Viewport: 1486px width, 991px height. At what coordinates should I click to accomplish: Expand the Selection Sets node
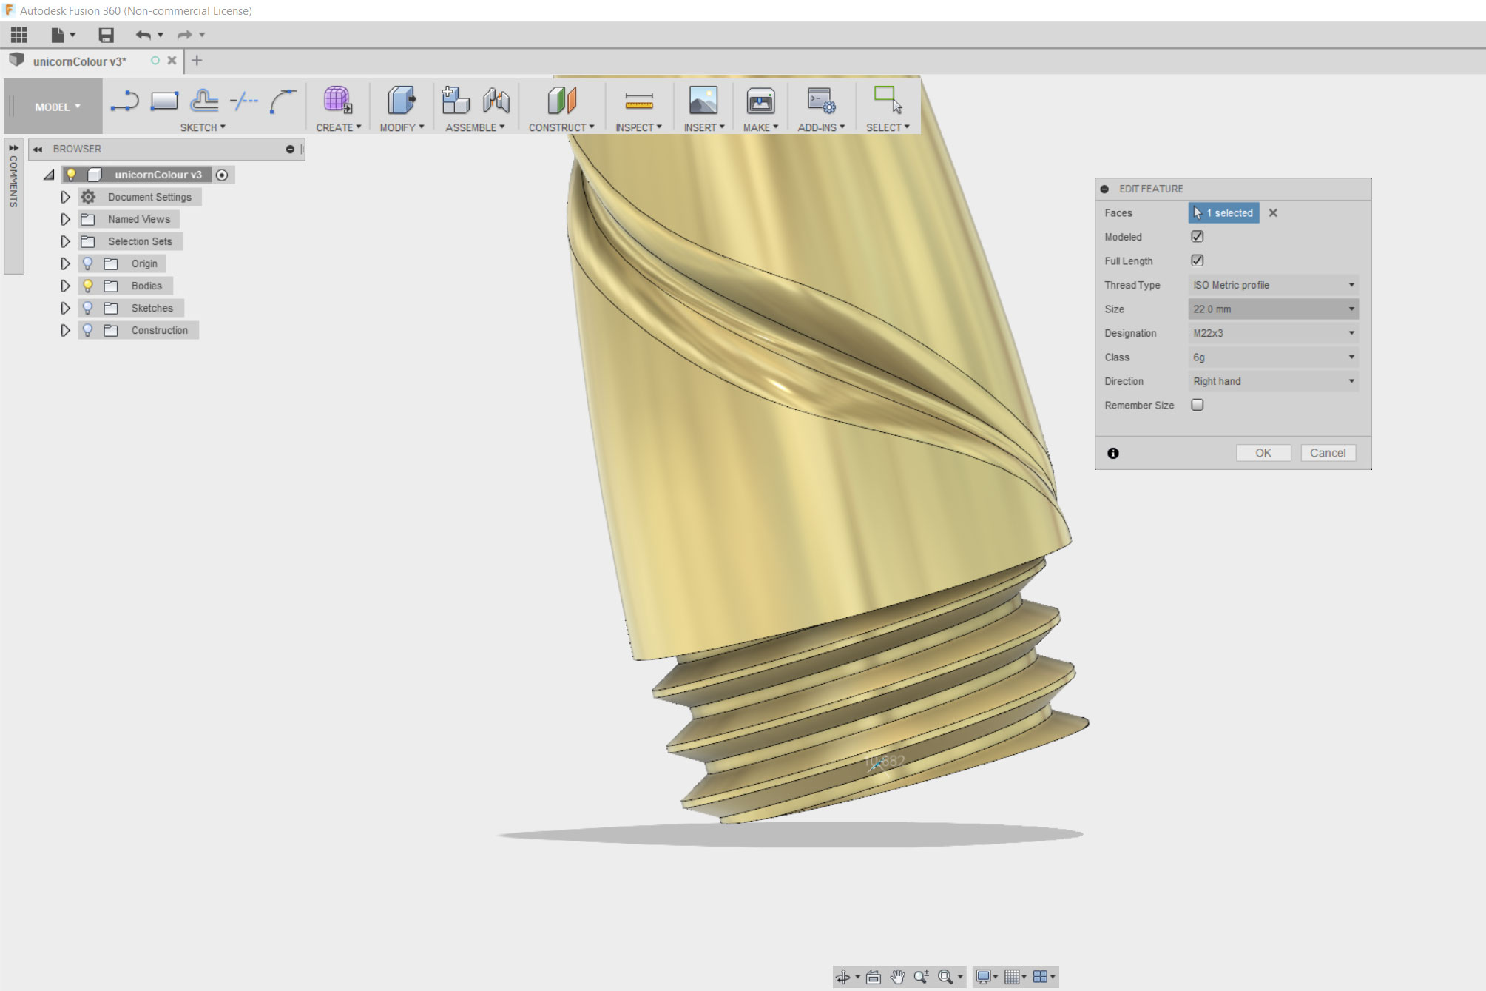tap(65, 241)
